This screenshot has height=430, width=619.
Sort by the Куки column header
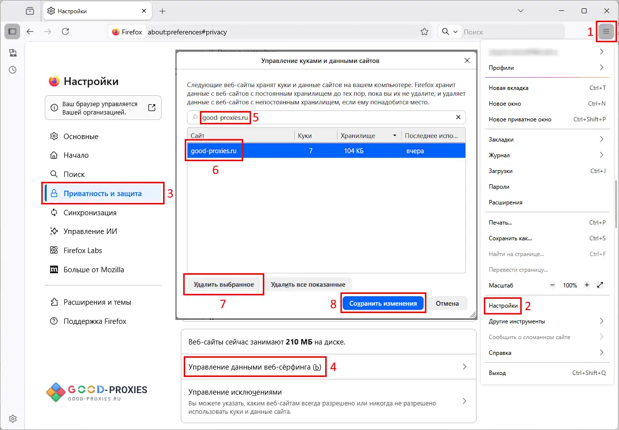coord(315,136)
